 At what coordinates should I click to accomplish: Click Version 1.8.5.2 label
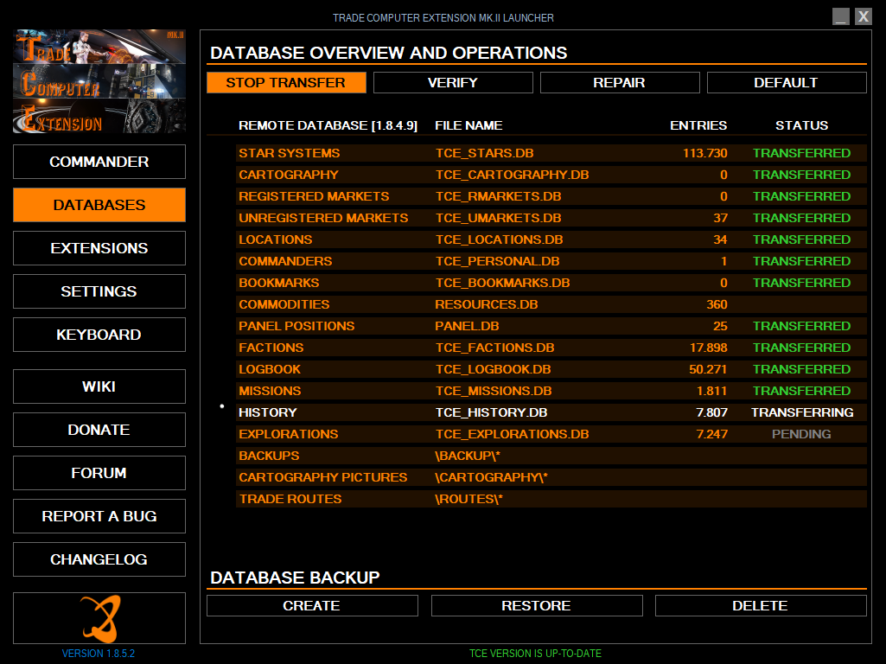tap(99, 654)
